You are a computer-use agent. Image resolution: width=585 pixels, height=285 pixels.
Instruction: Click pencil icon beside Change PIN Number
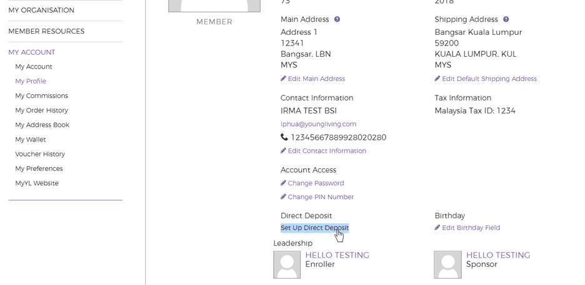point(283,197)
